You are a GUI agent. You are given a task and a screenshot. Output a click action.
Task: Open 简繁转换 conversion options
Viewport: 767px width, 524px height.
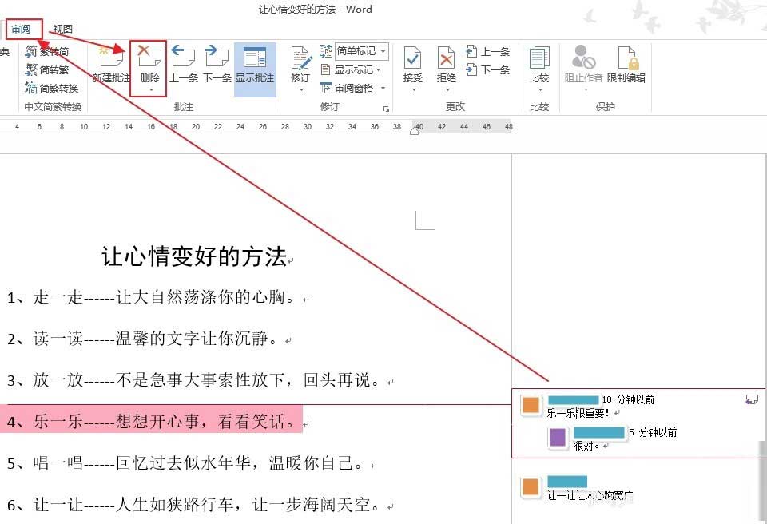(x=51, y=88)
